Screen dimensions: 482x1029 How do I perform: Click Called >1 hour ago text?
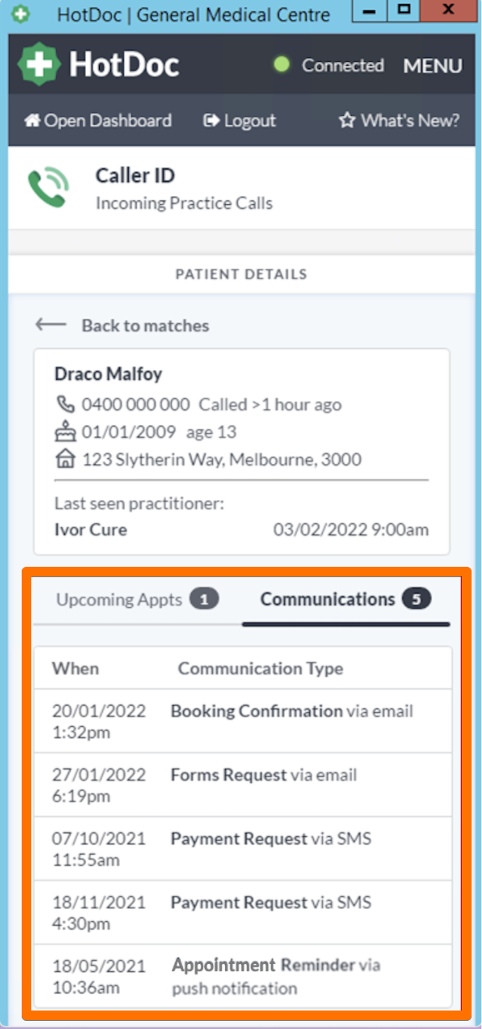tap(270, 404)
